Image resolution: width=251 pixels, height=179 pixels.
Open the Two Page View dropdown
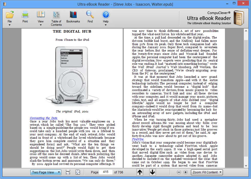point(46,172)
